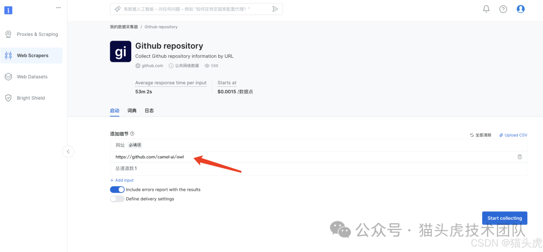Open Bright Shield in sidebar
The height and width of the screenshot is (252, 543).
coord(32,98)
